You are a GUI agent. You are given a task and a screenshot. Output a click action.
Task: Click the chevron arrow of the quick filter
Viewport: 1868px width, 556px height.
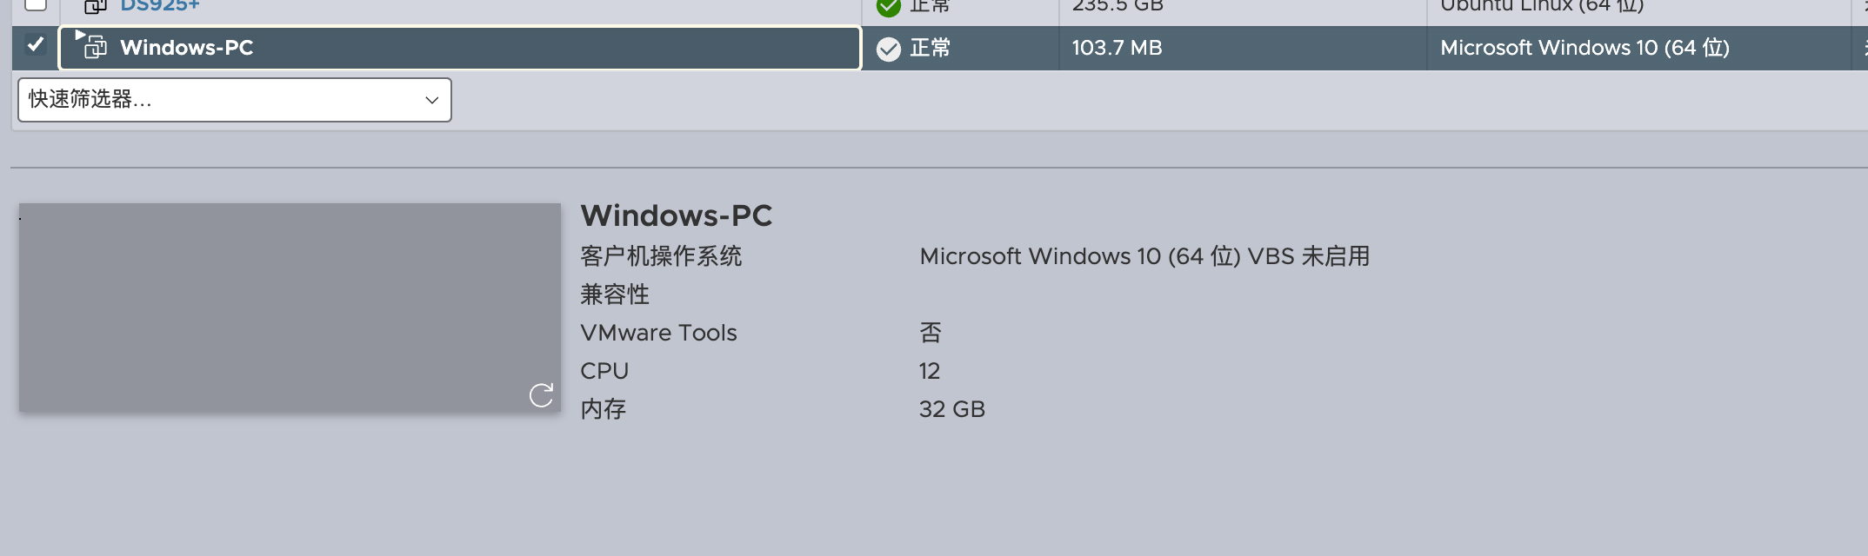(431, 100)
